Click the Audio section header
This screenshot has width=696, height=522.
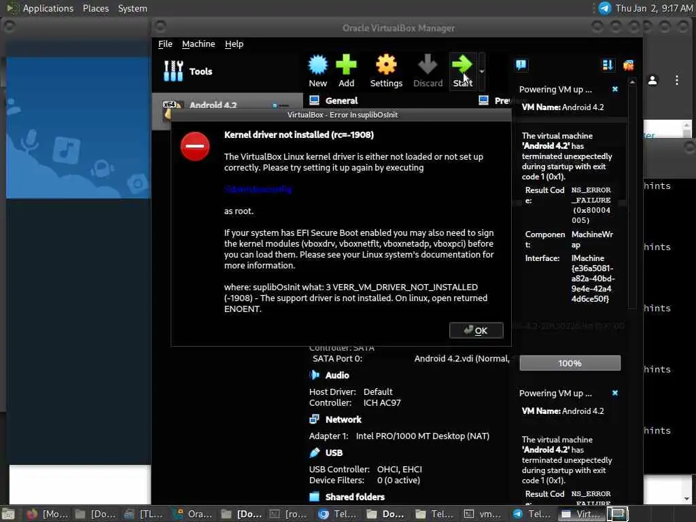(337, 375)
